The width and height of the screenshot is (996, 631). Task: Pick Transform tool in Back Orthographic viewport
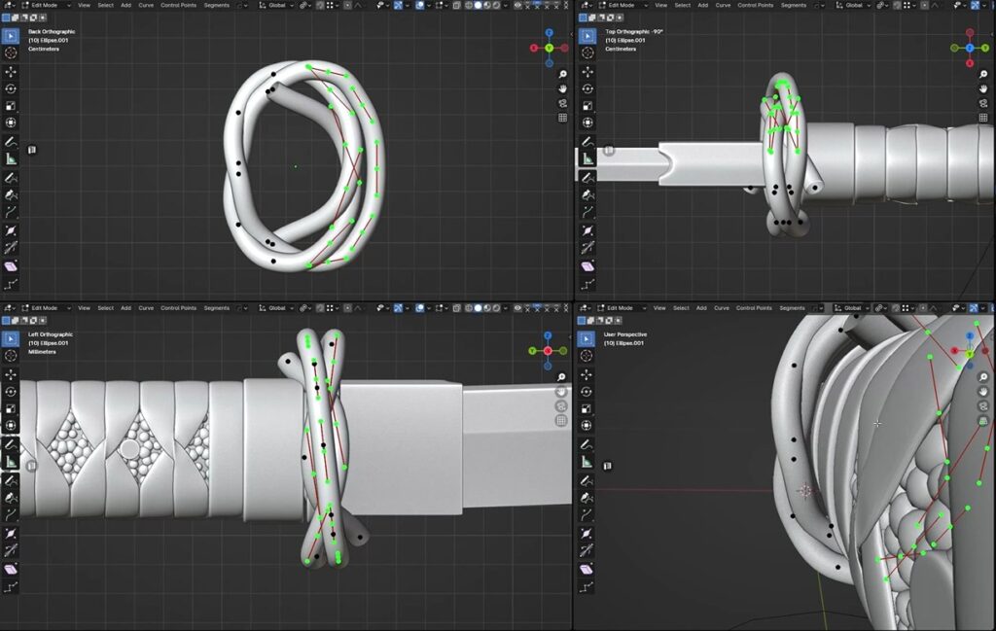(11, 123)
